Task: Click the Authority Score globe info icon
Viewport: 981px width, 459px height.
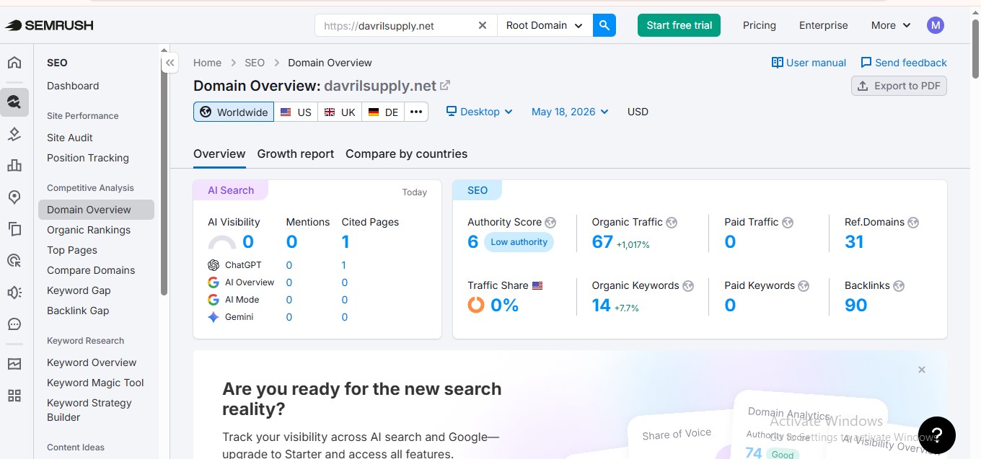Action: pyautogui.click(x=550, y=223)
